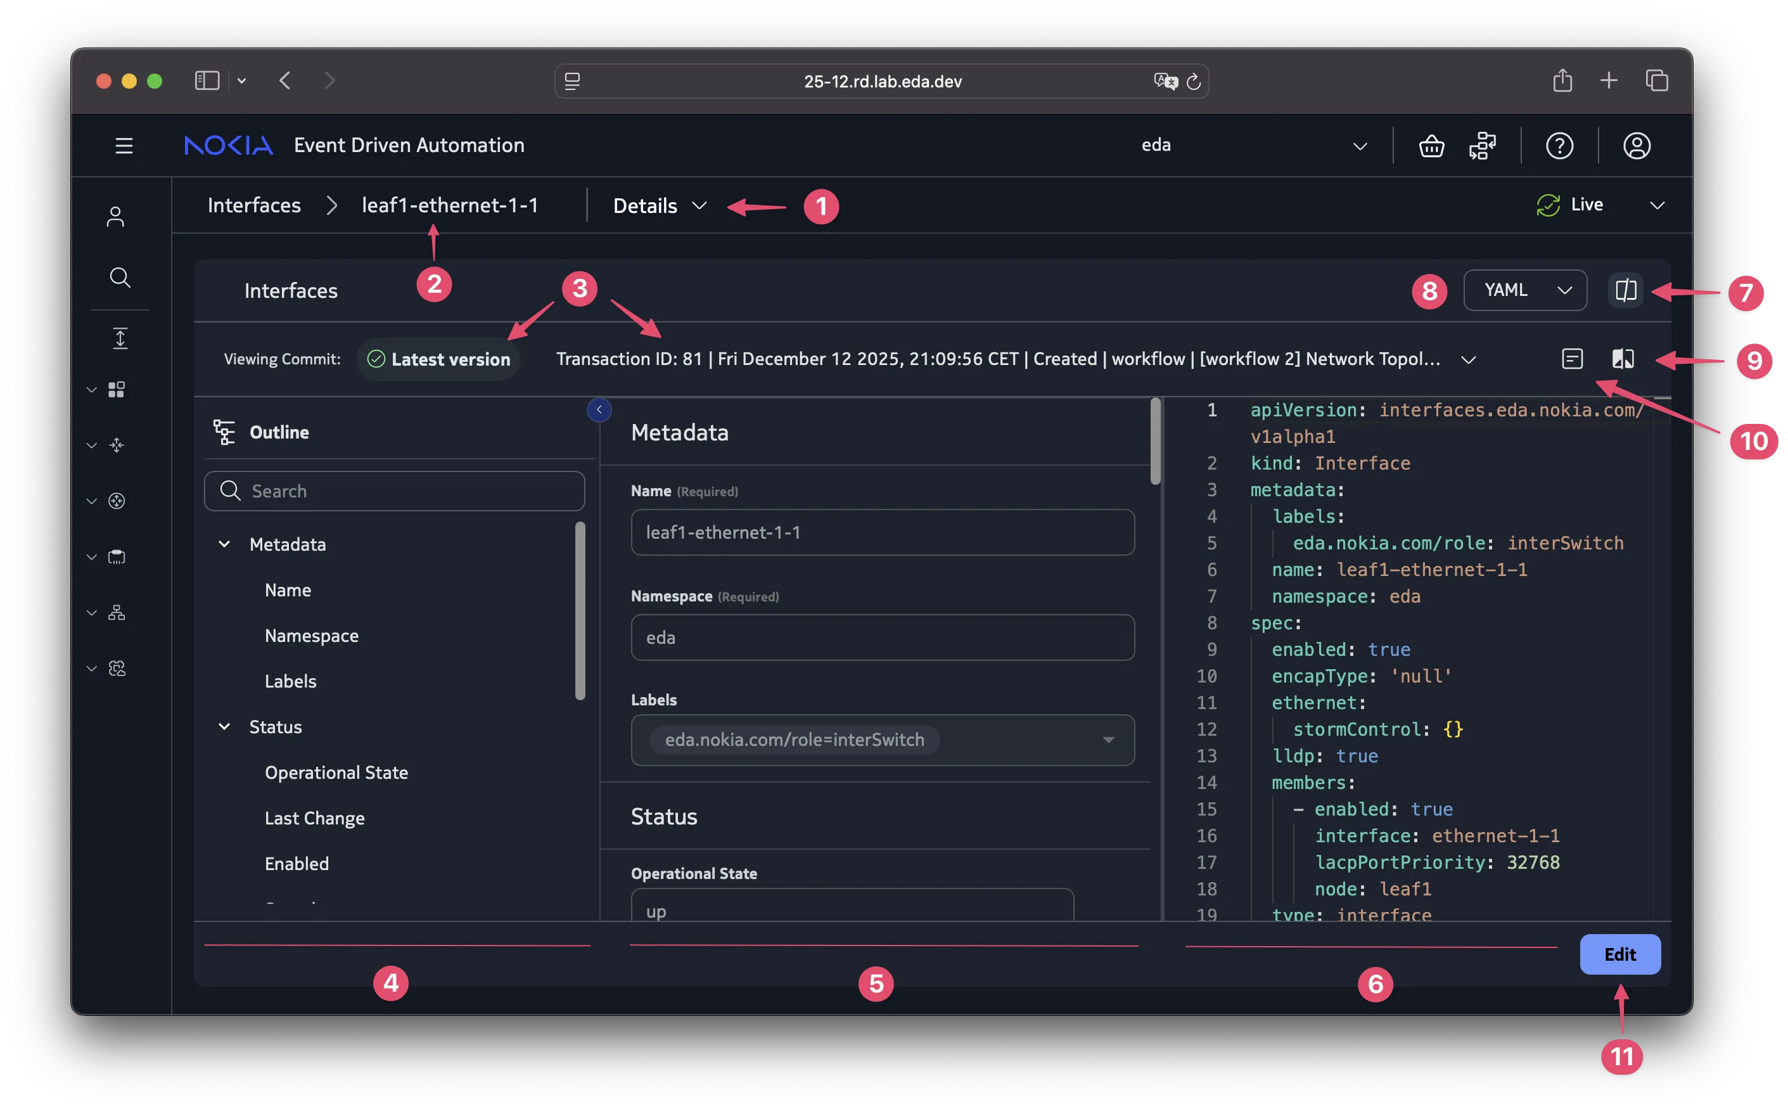1788x1109 pixels.
Task: Click the outline panel vertical scrollbar
Action: [x=580, y=610]
